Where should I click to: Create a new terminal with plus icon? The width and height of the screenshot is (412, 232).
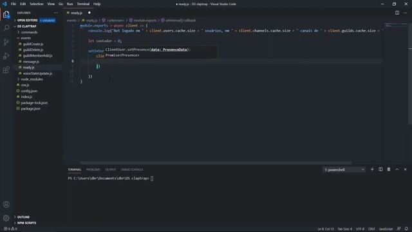pos(372,169)
